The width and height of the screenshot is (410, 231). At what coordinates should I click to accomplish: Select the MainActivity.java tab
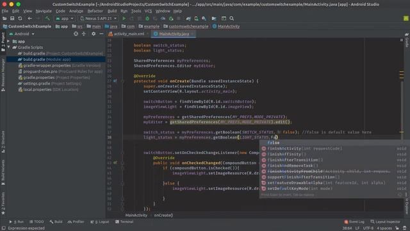tap(174, 34)
